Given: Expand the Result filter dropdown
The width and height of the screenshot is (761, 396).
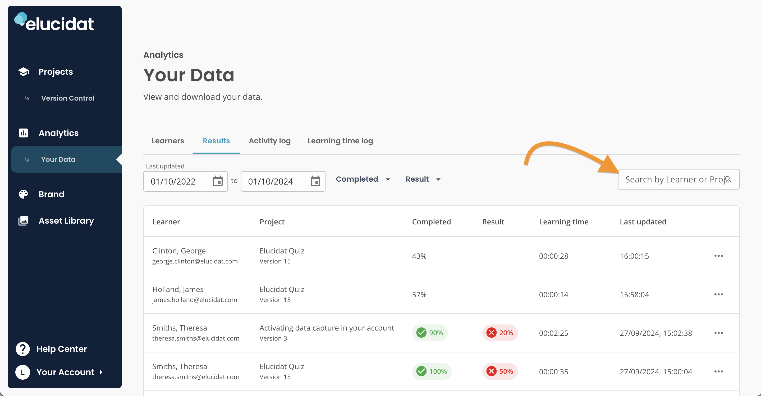Looking at the screenshot, I should tap(423, 179).
